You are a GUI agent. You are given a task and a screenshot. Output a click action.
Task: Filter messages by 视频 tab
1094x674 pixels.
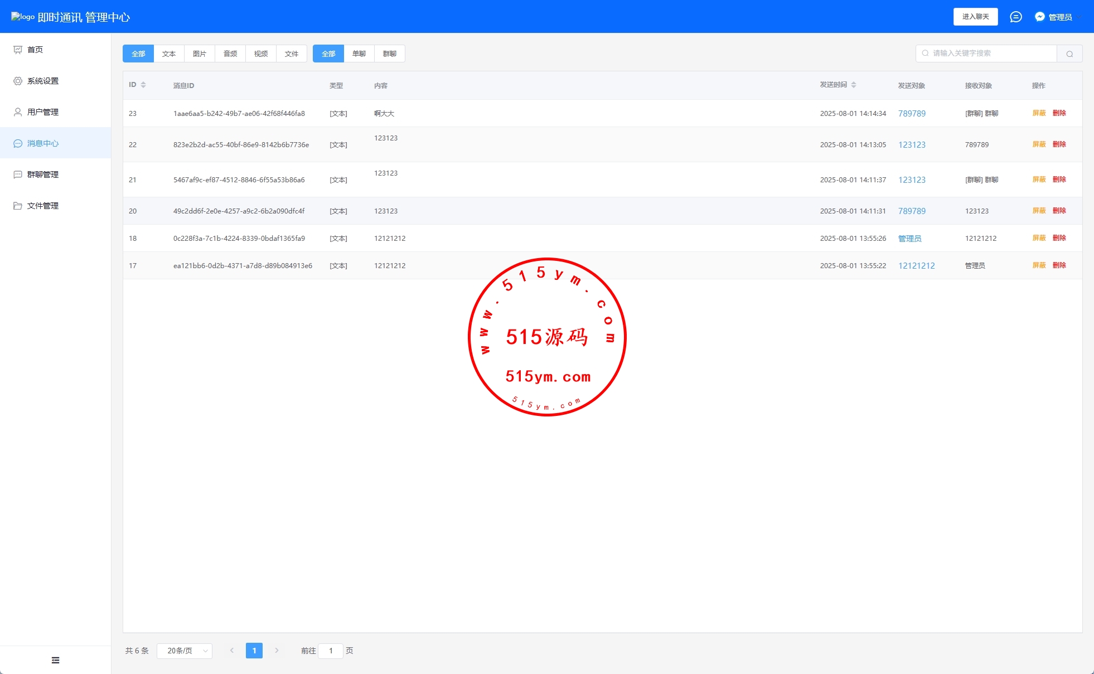[x=261, y=54]
